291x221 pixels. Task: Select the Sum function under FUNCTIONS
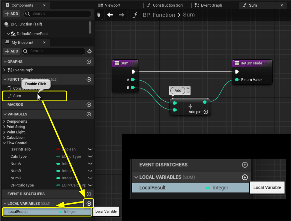pos(17,96)
